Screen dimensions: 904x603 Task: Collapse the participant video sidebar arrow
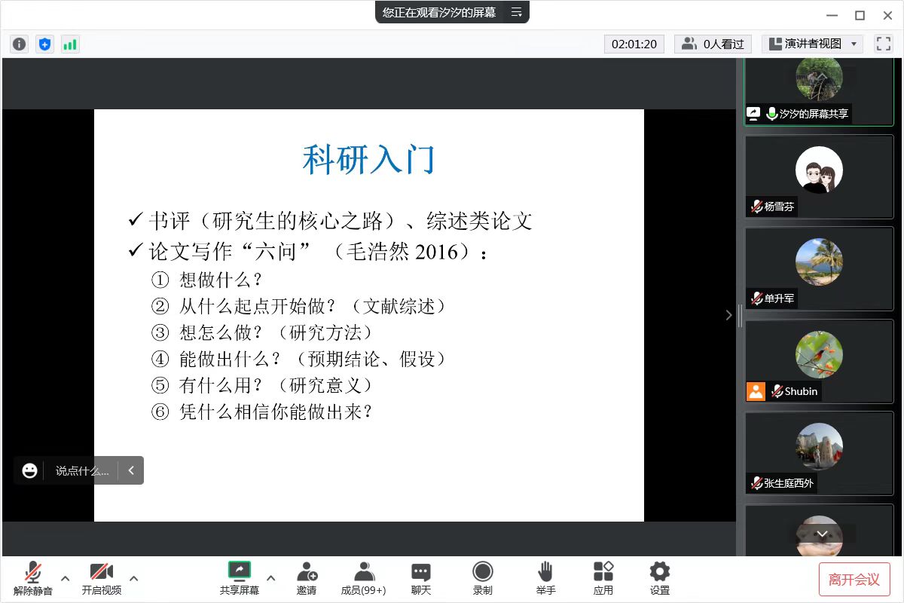[x=728, y=315]
